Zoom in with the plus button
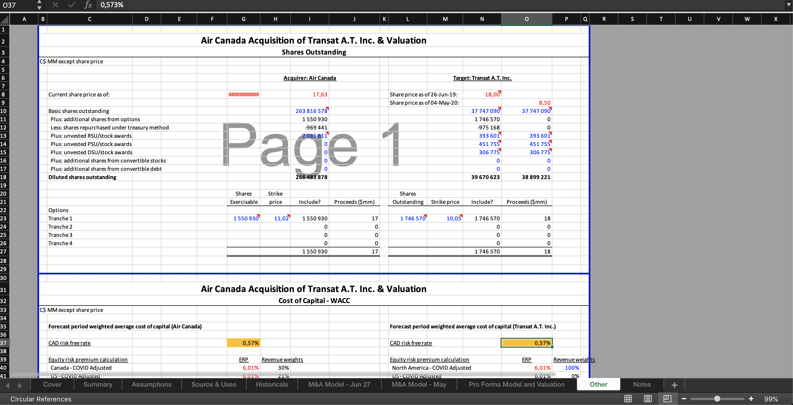 pos(751,399)
